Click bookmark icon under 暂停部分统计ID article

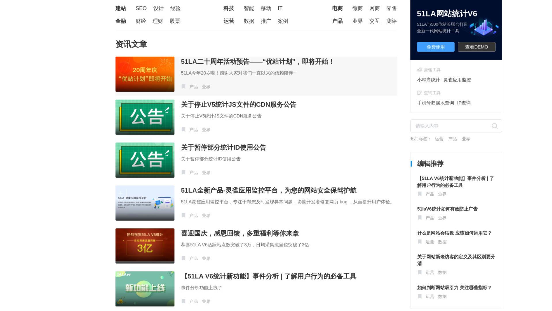pos(183,172)
